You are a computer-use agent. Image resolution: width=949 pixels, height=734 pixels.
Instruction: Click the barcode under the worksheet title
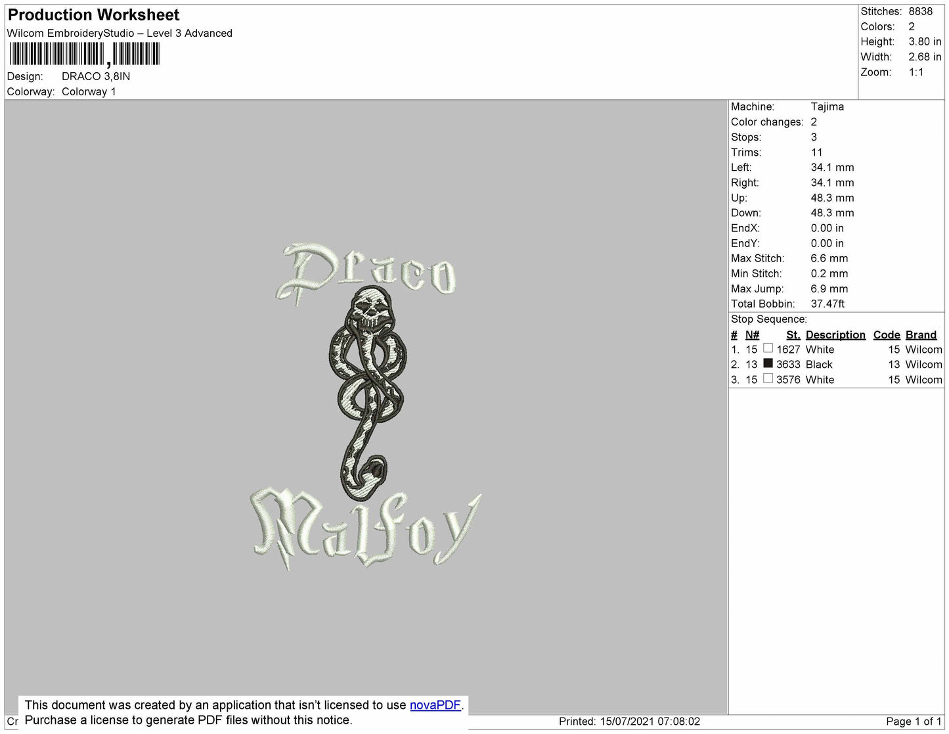pos(84,55)
